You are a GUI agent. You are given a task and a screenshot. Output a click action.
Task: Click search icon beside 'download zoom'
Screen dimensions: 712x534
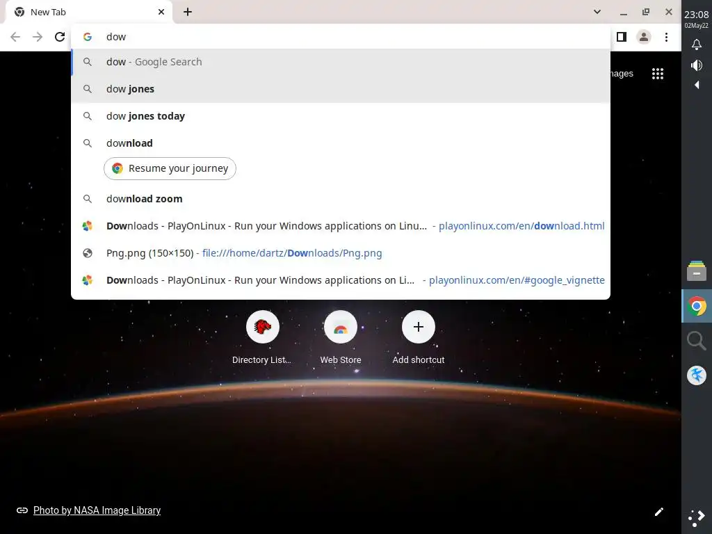pos(88,199)
